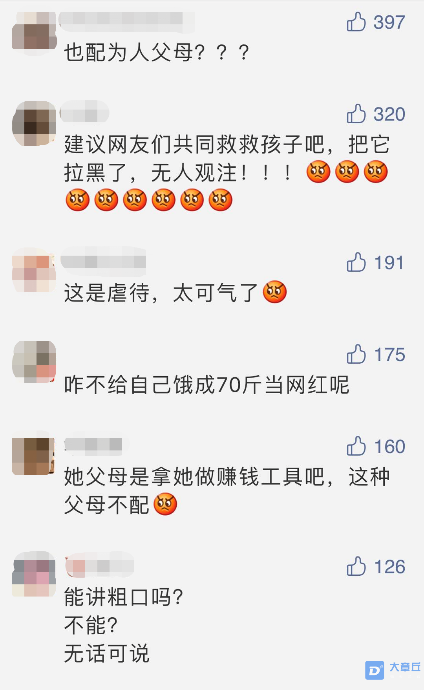The height and width of the screenshot is (690, 424).
Task: Tap thumbs-up on the 320-like comment
Action: click(356, 114)
